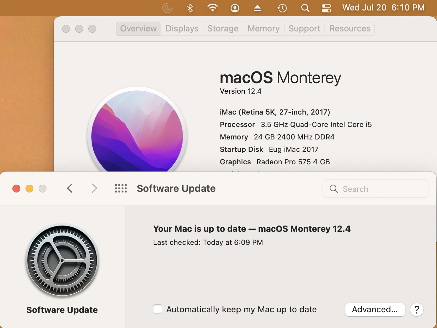
Task: Select the Overview tab in About This Mac
Action: click(138, 29)
